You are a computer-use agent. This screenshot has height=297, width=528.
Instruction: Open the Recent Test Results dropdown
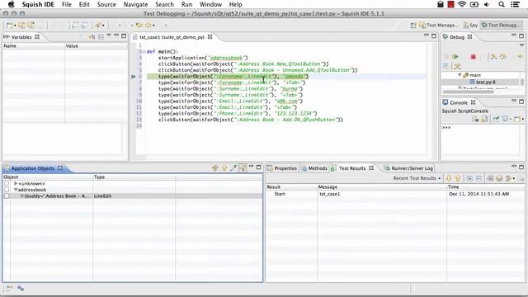point(417,178)
